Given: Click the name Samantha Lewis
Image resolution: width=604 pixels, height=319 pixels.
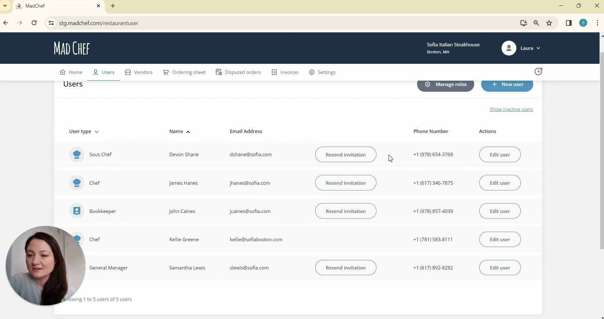Looking at the screenshot, I should pyautogui.click(x=187, y=268).
